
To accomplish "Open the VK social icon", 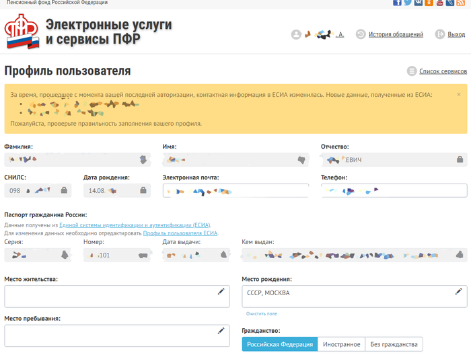I will click(419, 3).
